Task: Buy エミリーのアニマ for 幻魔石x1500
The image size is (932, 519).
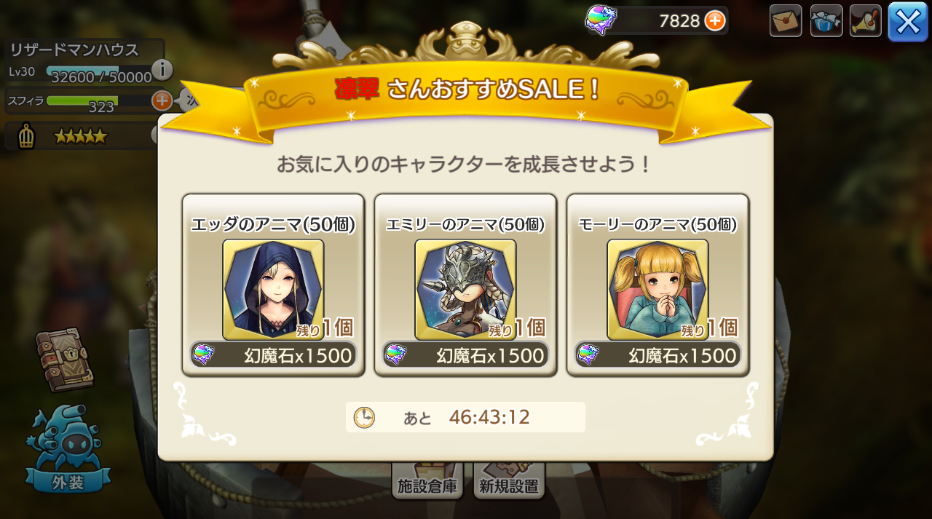Action: [x=466, y=355]
